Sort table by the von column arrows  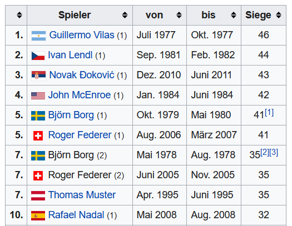[x=179, y=15]
